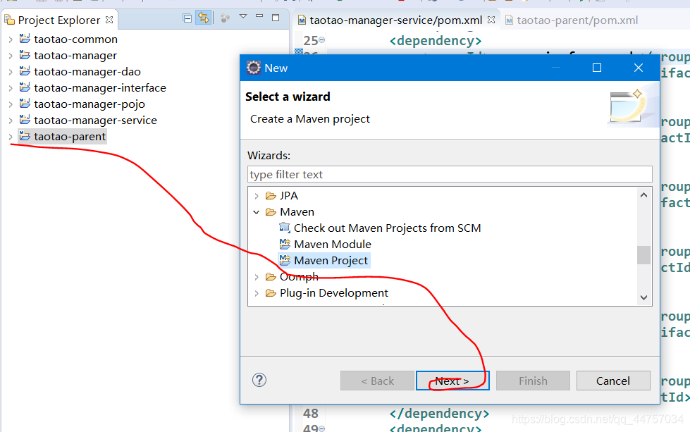Expand the JPA wizard folder

pyautogui.click(x=257, y=196)
